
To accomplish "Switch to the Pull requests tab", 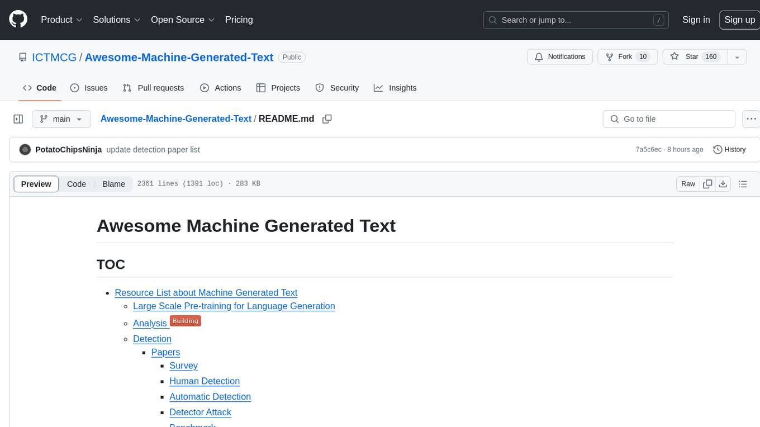I will point(153,88).
